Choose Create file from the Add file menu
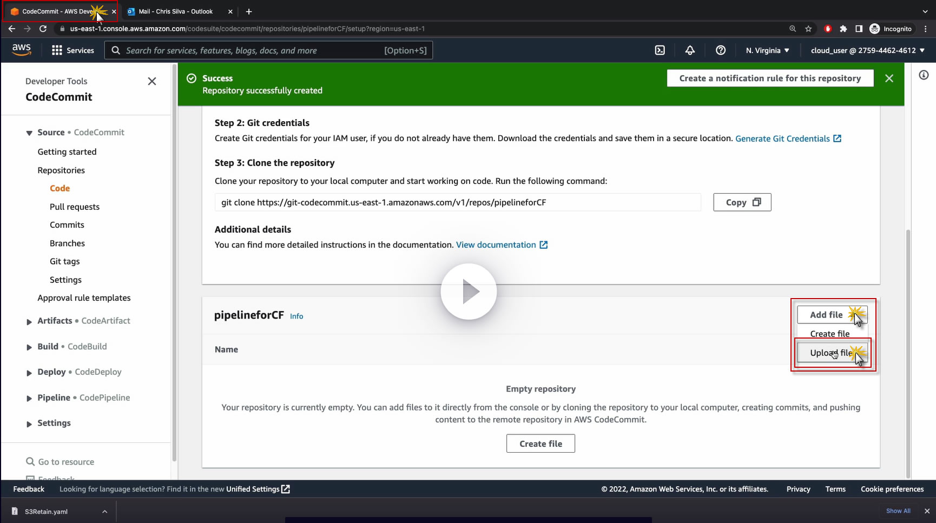Screen dimensions: 936x523 pyautogui.click(x=830, y=334)
